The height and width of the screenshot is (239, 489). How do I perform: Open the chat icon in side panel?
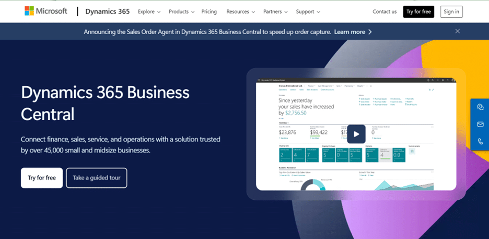[480, 107]
